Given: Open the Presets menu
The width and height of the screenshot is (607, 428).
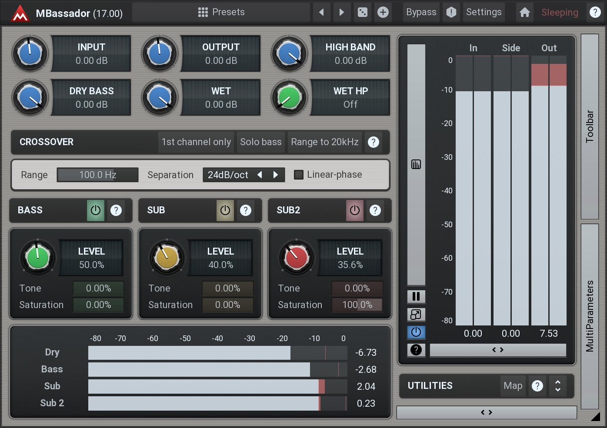Looking at the screenshot, I should coord(221,12).
